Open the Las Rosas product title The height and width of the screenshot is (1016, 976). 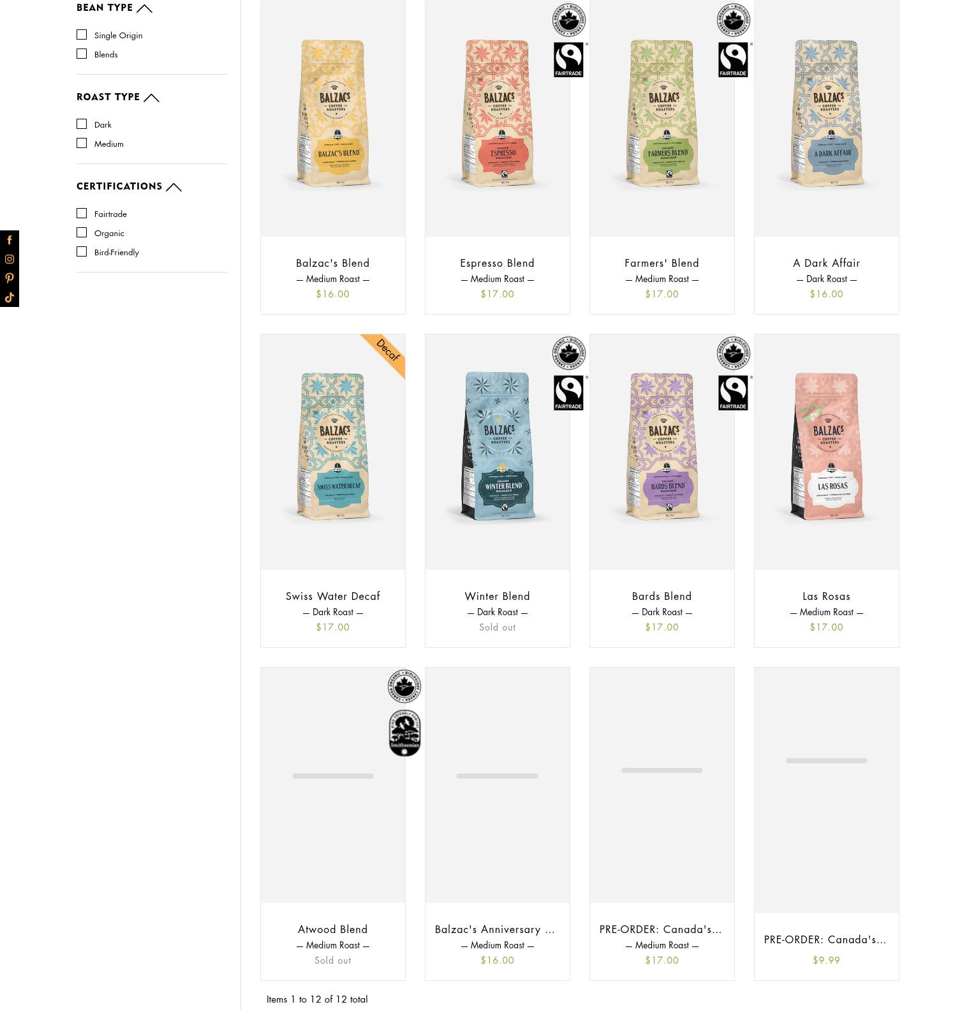826,596
